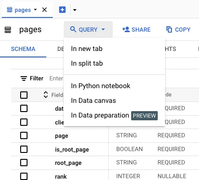
Task: Choose In new tab from the Query menu
Action: click(114, 49)
